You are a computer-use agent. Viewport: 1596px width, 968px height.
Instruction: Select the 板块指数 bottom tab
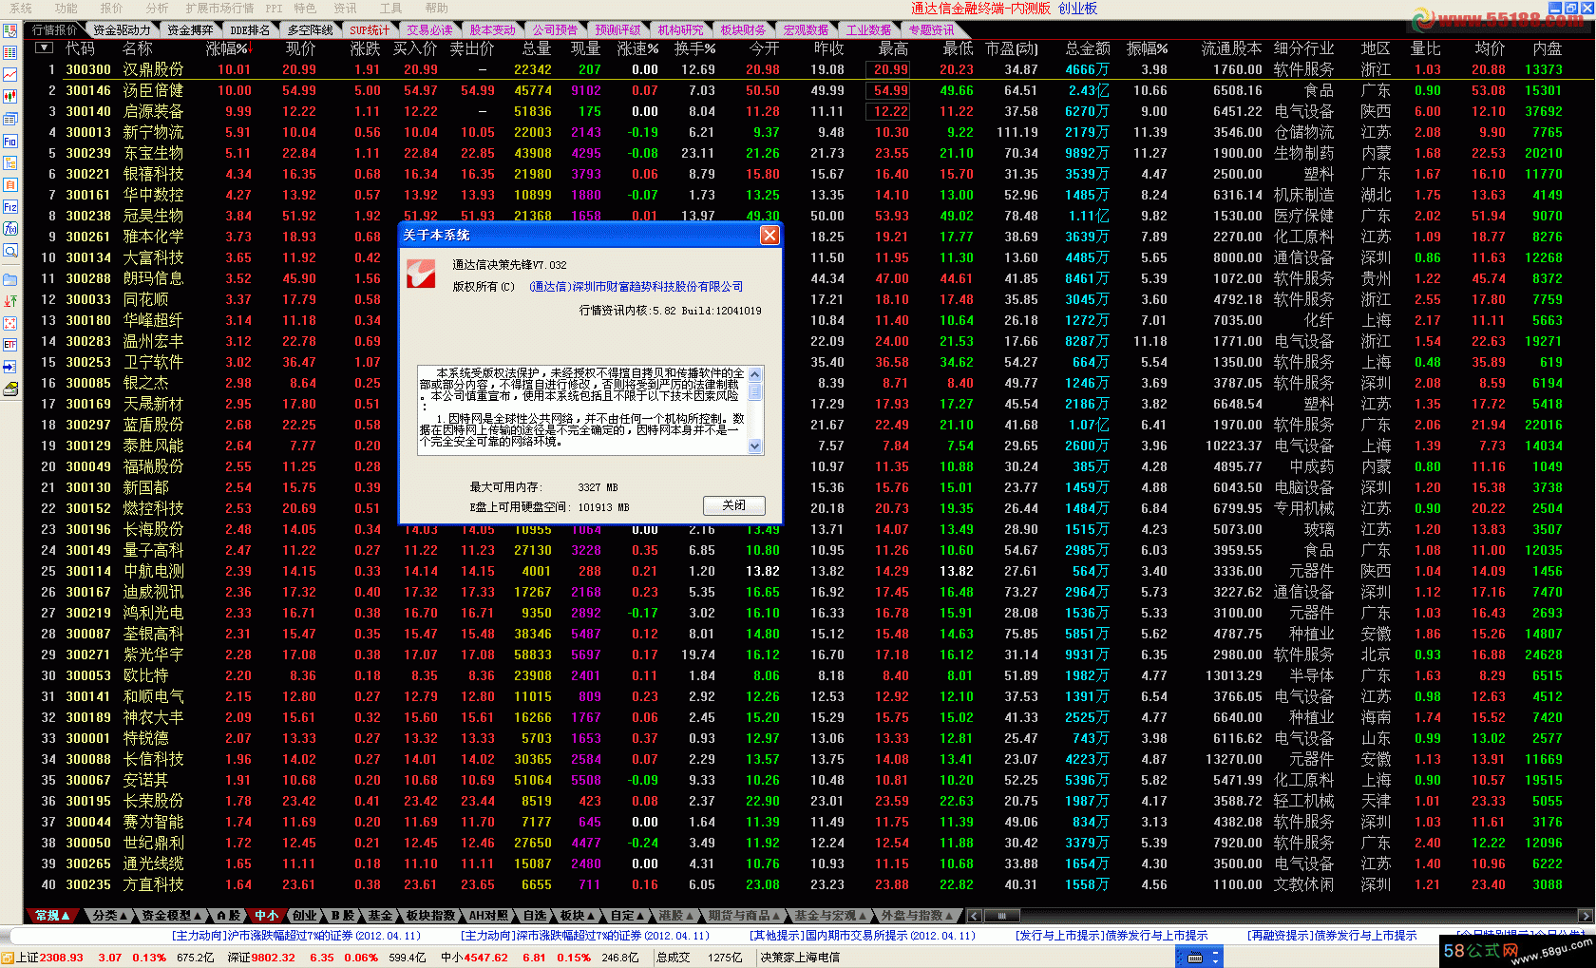(x=430, y=916)
